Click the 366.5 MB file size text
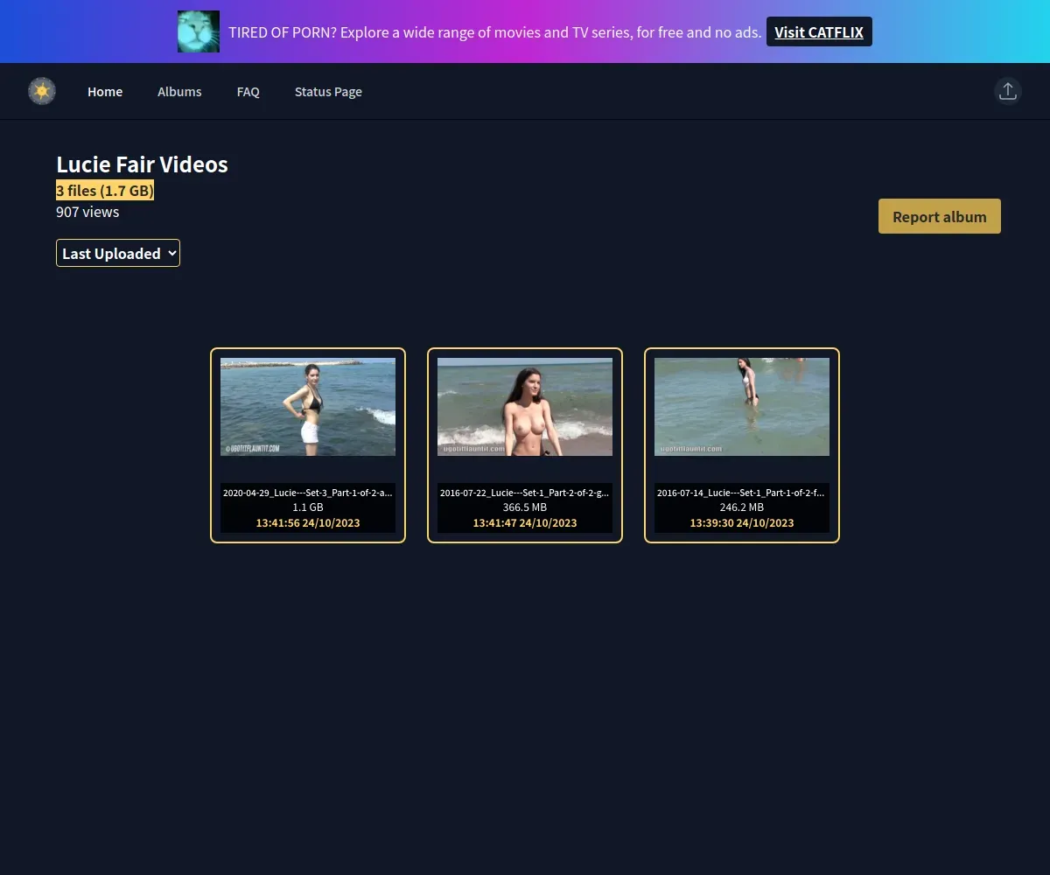Image resolution: width=1050 pixels, height=875 pixels. click(x=525, y=507)
